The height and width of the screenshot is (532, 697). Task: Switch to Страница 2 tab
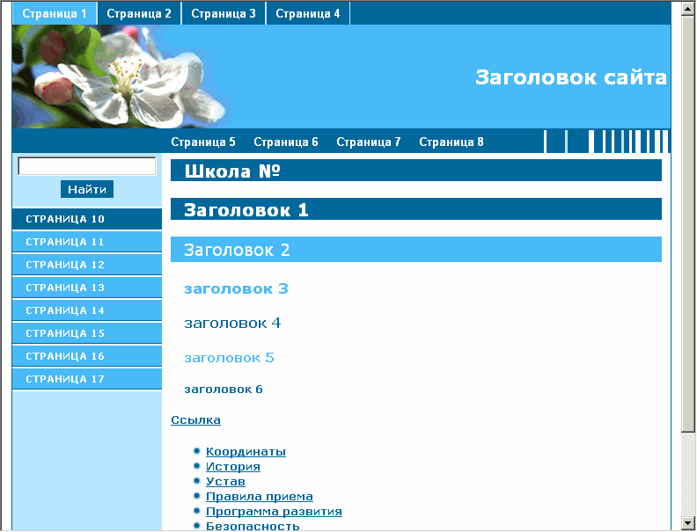tap(139, 13)
